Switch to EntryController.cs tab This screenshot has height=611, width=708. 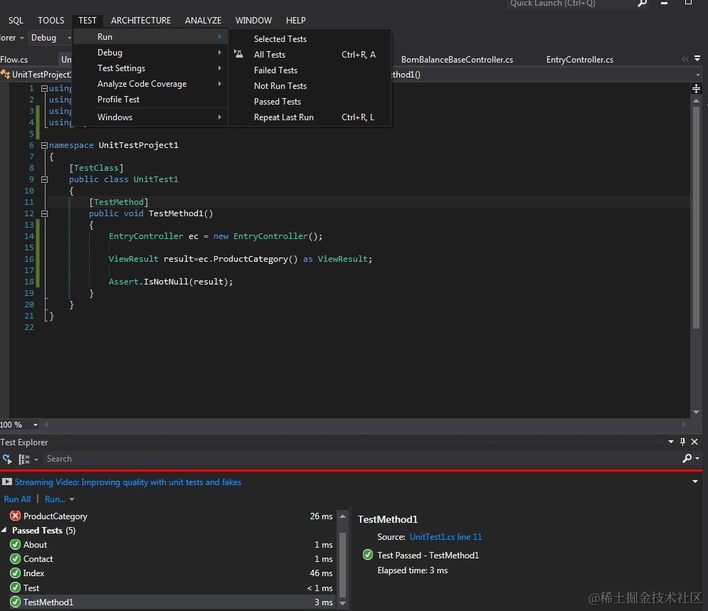[580, 60]
